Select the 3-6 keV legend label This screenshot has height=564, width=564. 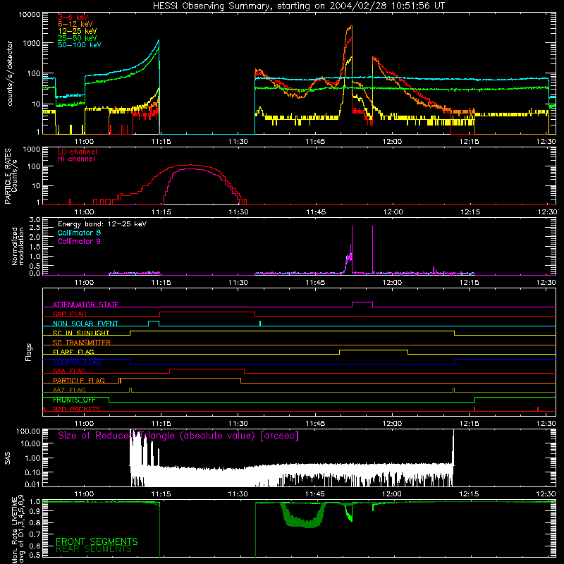(73, 17)
